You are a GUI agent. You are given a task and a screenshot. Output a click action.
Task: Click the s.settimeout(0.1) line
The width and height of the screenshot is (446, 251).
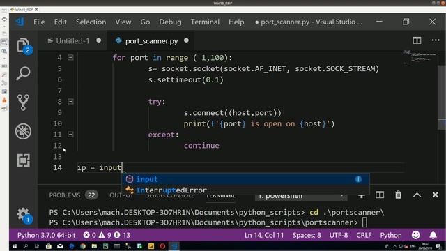point(186,79)
